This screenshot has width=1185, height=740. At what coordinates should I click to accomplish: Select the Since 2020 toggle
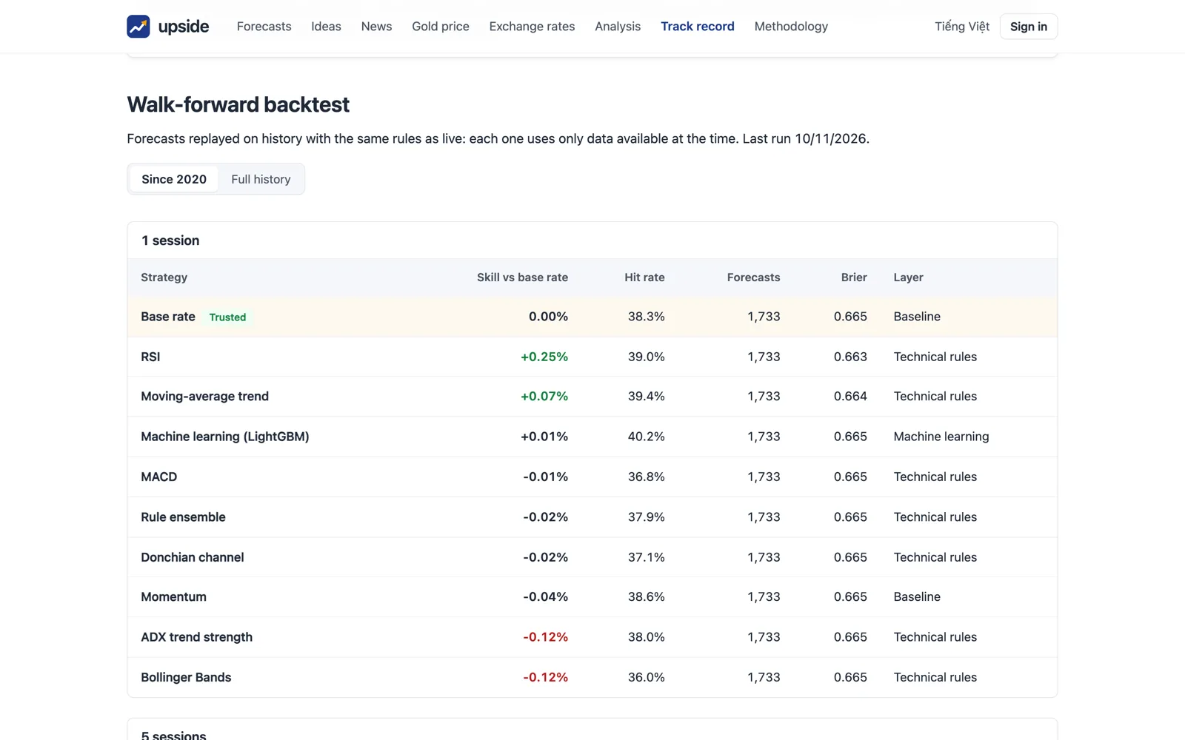pyautogui.click(x=174, y=179)
